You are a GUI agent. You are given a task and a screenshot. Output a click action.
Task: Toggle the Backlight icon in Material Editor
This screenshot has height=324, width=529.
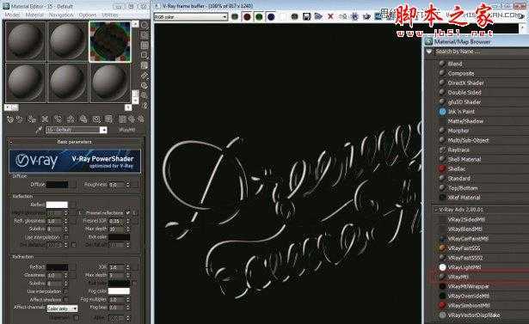pyautogui.click(x=145, y=35)
